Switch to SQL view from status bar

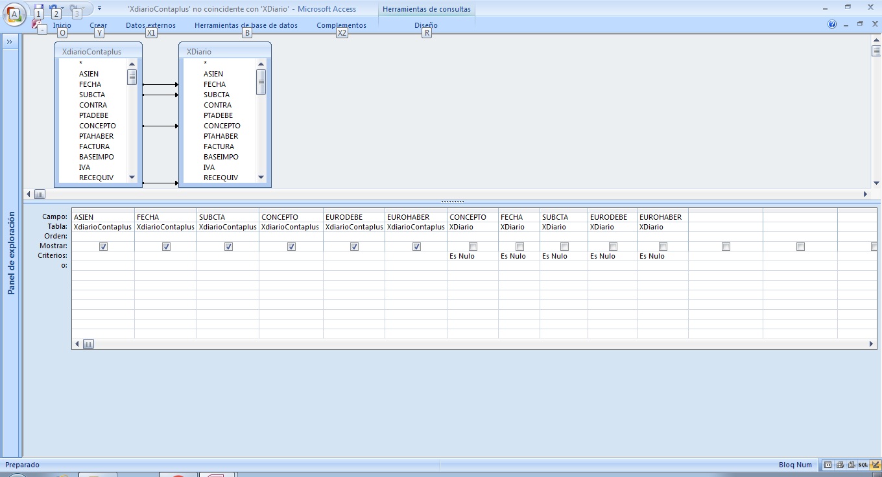tap(863, 465)
